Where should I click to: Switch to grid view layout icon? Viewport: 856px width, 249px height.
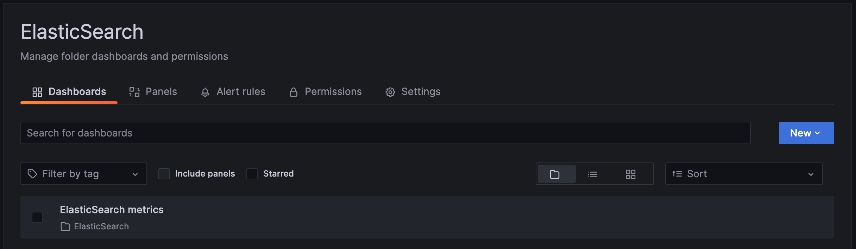(630, 174)
